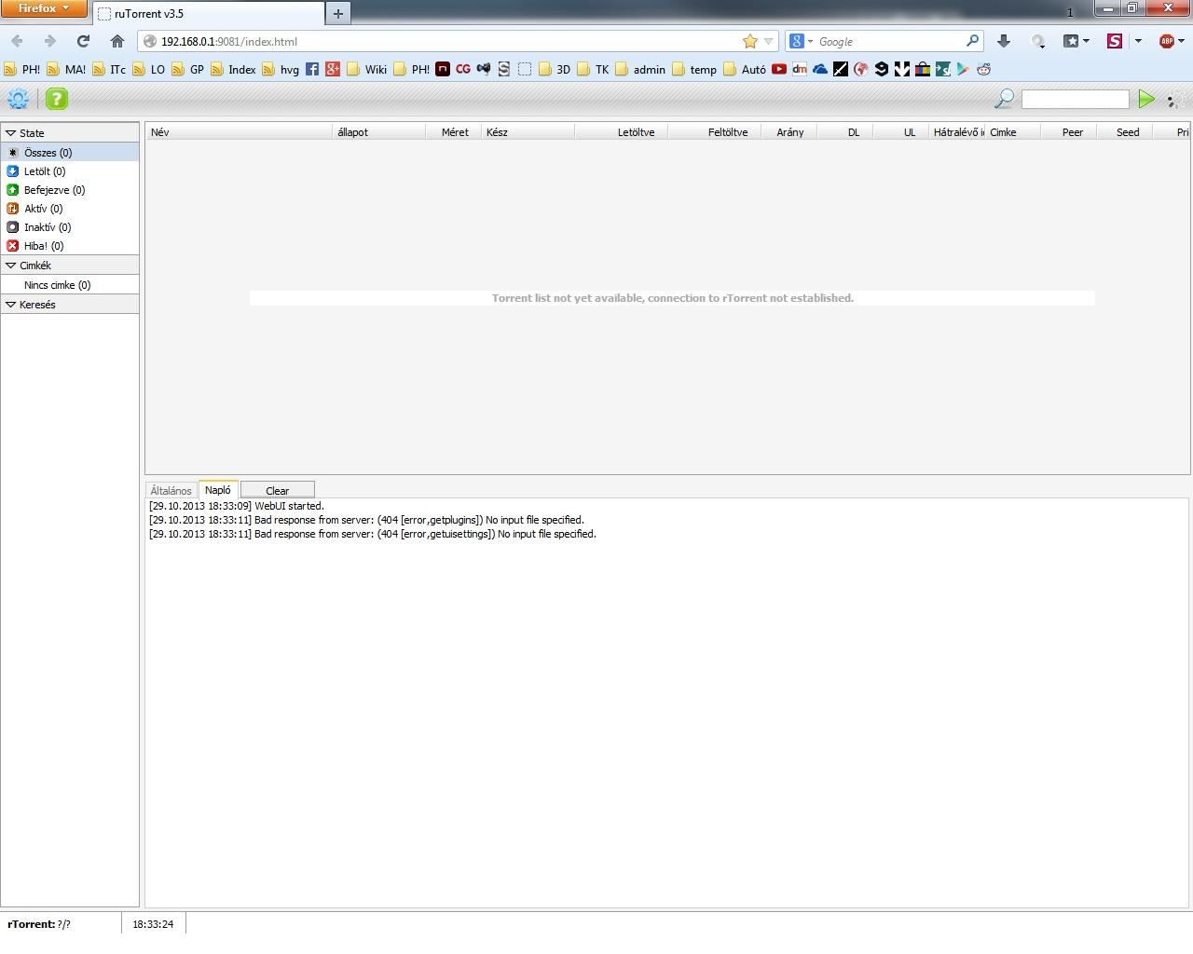Open the Firefox downloads arrow icon

1004,41
